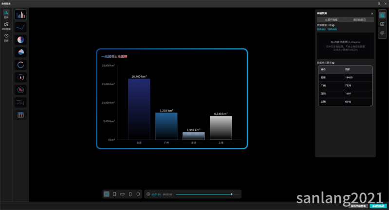The height and width of the screenshot is (210, 389).
Task: Switch to the 动态图表 sidebar tab
Action: (x=6, y=26)
